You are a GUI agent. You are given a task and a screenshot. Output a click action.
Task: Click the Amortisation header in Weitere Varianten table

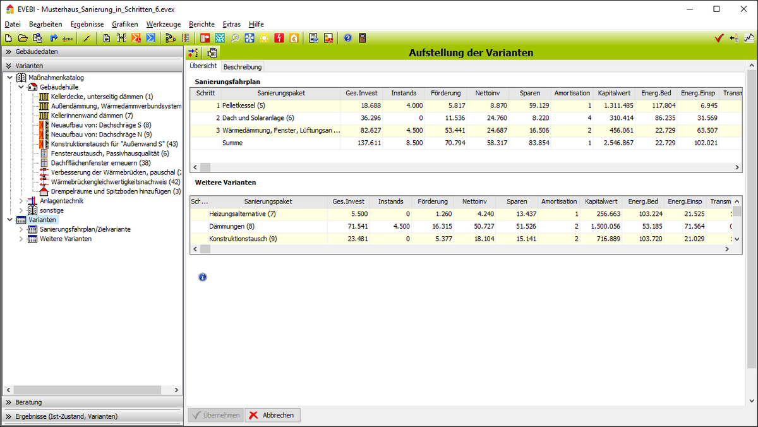click(559, 201)
